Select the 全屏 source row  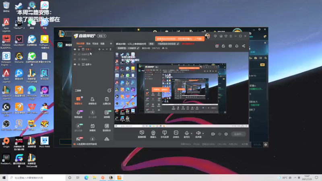93,64
